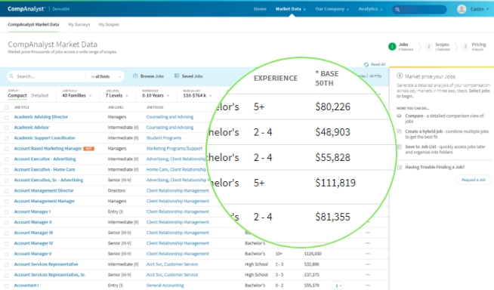Check the Academic Advising Director row checkbox
The width and height of the screenshot is (494, 290).
click(6, 117)
